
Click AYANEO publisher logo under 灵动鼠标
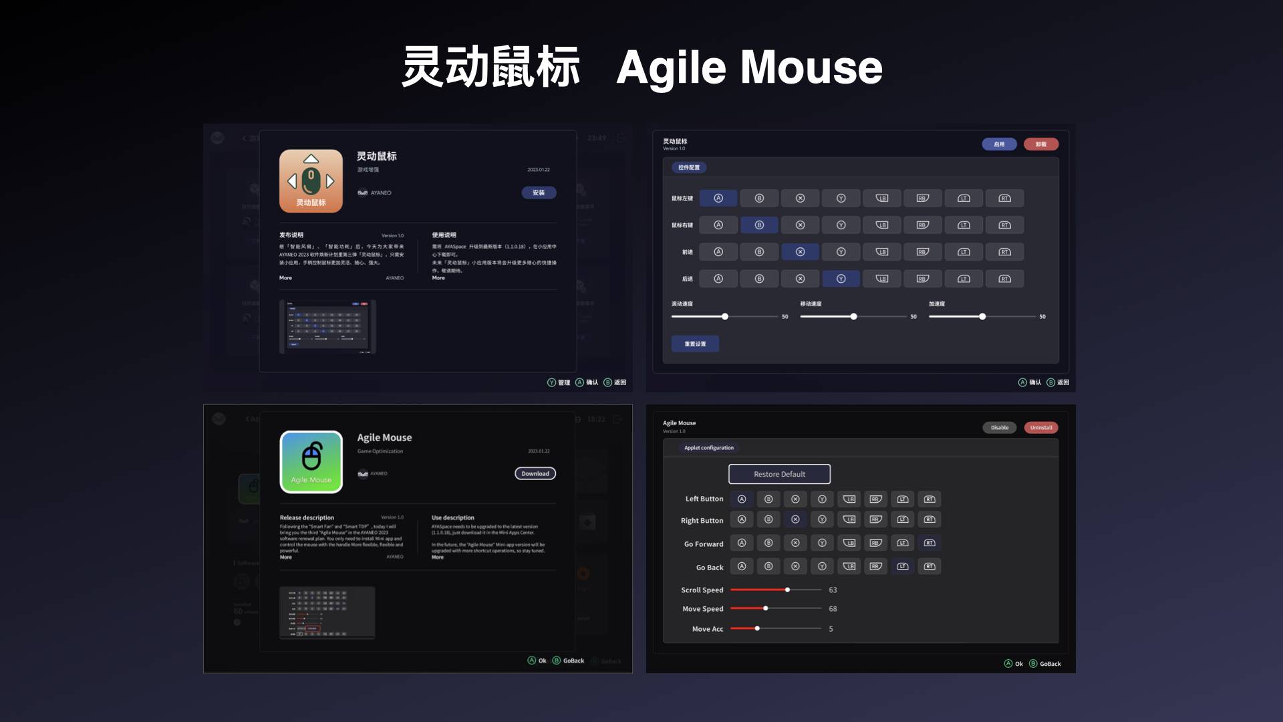pyautogui.click(x=363, y=193)
